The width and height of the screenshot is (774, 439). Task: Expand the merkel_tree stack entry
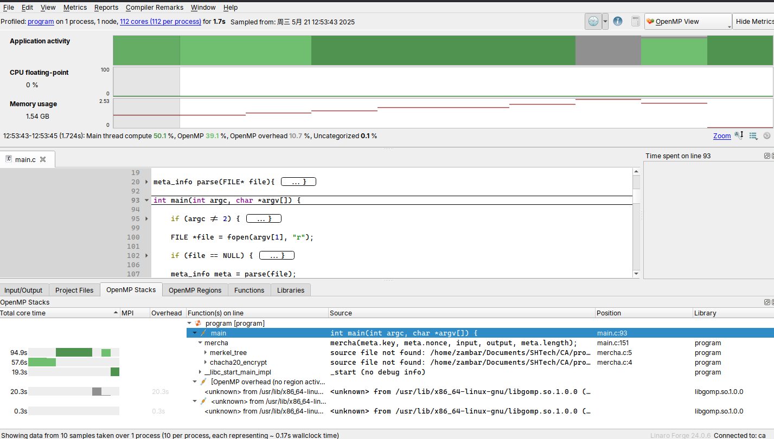(x=206, y=353)
